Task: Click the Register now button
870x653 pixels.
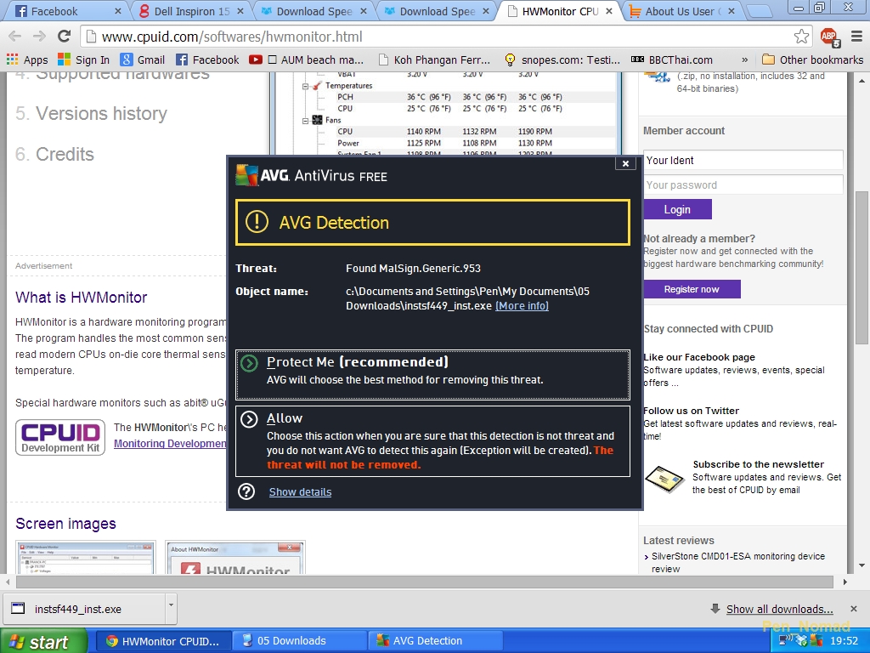Action: pyautogui.click(x=692, y=289)
